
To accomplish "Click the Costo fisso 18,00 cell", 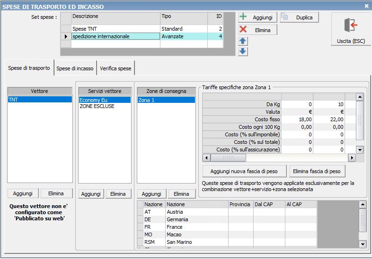I will 297,119.
